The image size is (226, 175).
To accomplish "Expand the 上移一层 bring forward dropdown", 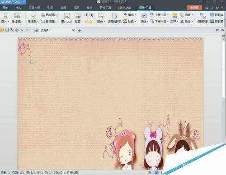I will tap(168, 15).
